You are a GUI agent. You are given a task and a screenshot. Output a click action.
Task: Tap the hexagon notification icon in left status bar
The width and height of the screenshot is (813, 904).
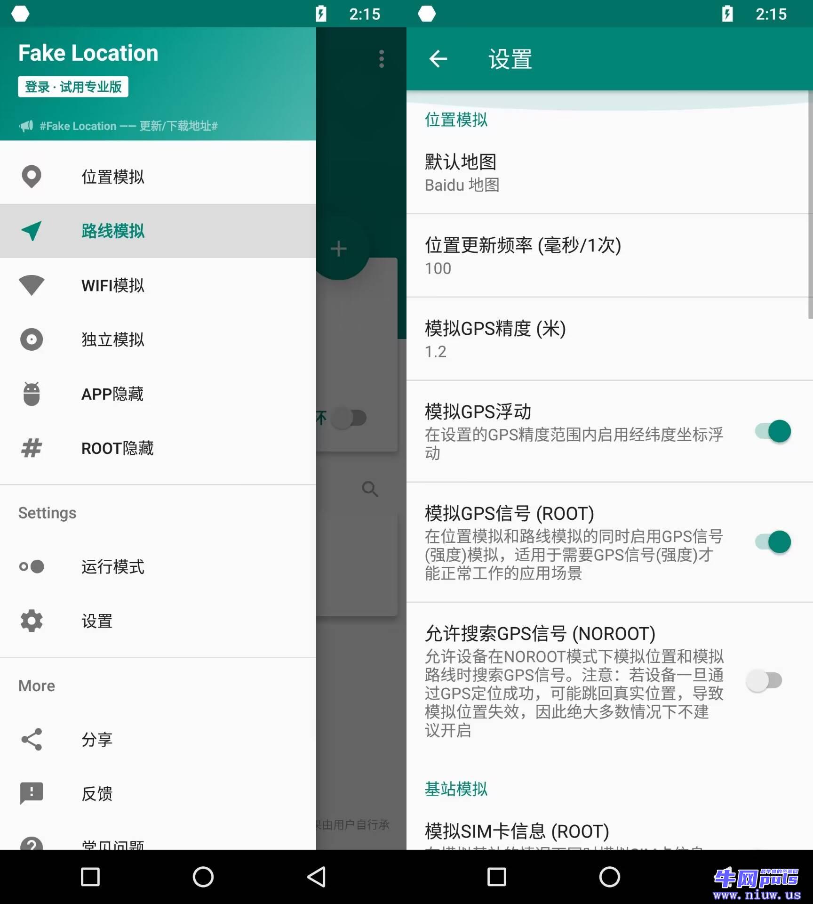pyautogui.click(x=20, y=14)
